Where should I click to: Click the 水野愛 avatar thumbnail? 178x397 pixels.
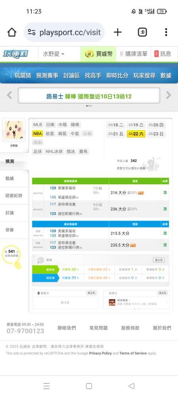(14, 130)
